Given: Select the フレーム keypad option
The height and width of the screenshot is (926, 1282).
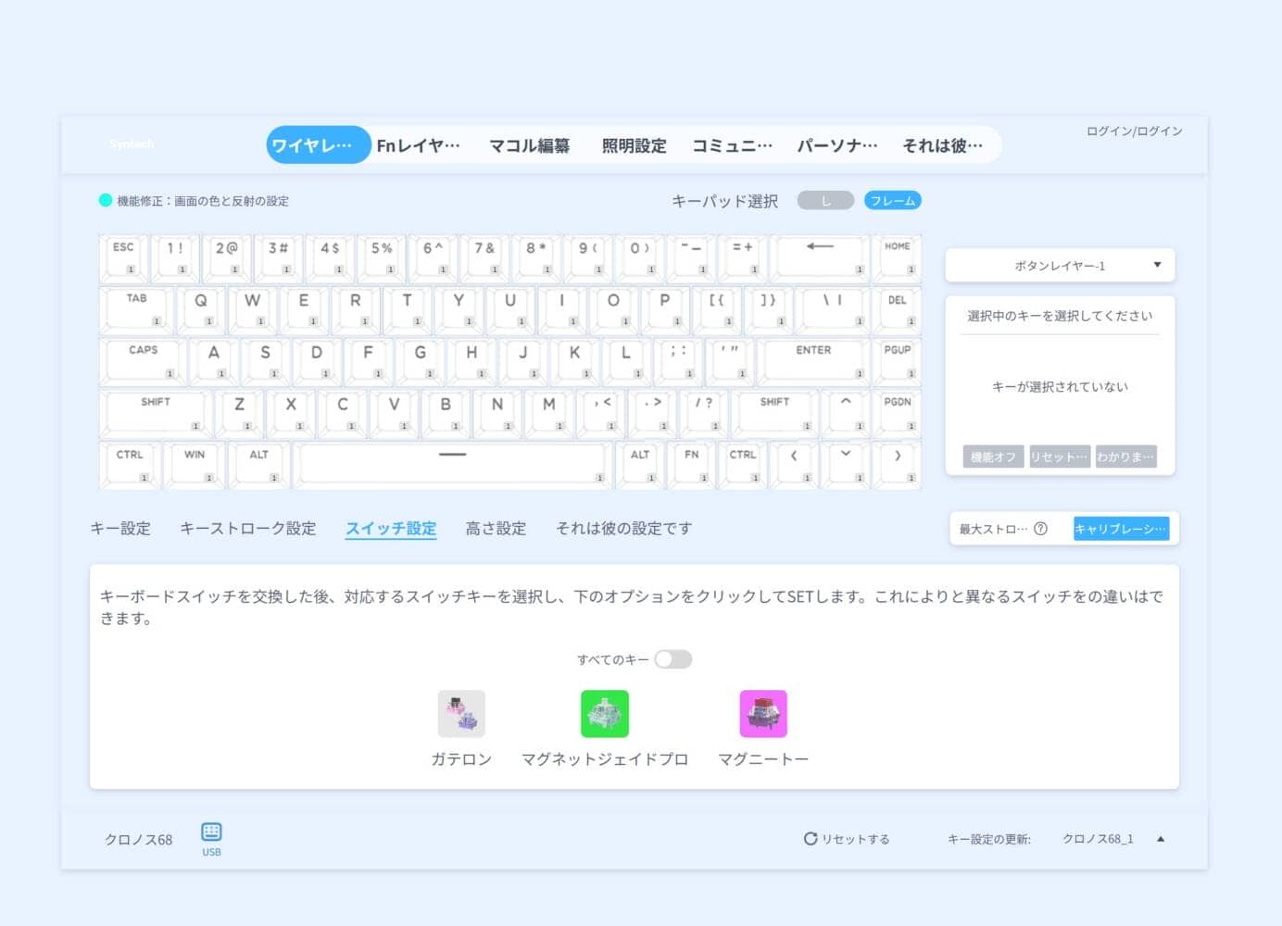Looking at the screenshot, I should pos(893,200).
